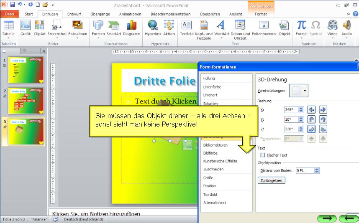Insert a Hyperlink from the ribbon
Screen dimensions: 359x223
click(x=153, y=28)
